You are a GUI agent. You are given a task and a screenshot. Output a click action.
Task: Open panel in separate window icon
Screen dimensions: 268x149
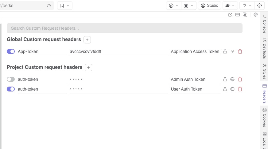click(230, 15)
